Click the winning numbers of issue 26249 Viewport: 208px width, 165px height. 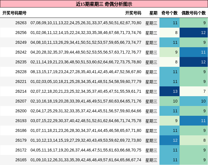86,42
